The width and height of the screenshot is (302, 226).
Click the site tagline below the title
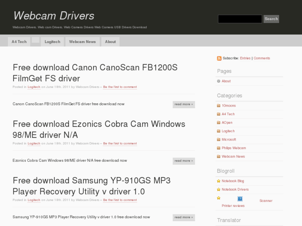click(x=79, y=27)
